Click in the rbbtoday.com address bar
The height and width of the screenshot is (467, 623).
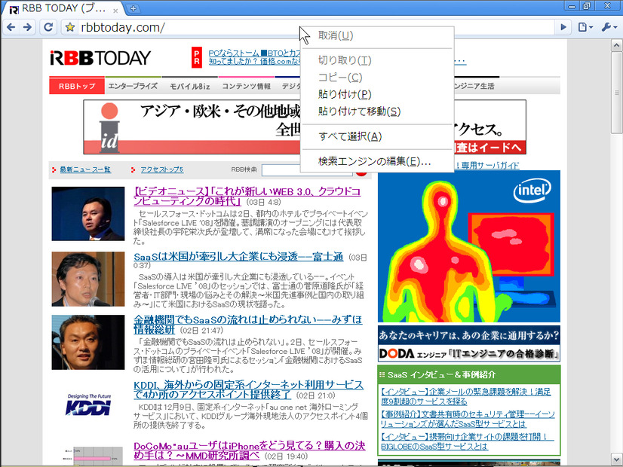click(x=316, y=27)
